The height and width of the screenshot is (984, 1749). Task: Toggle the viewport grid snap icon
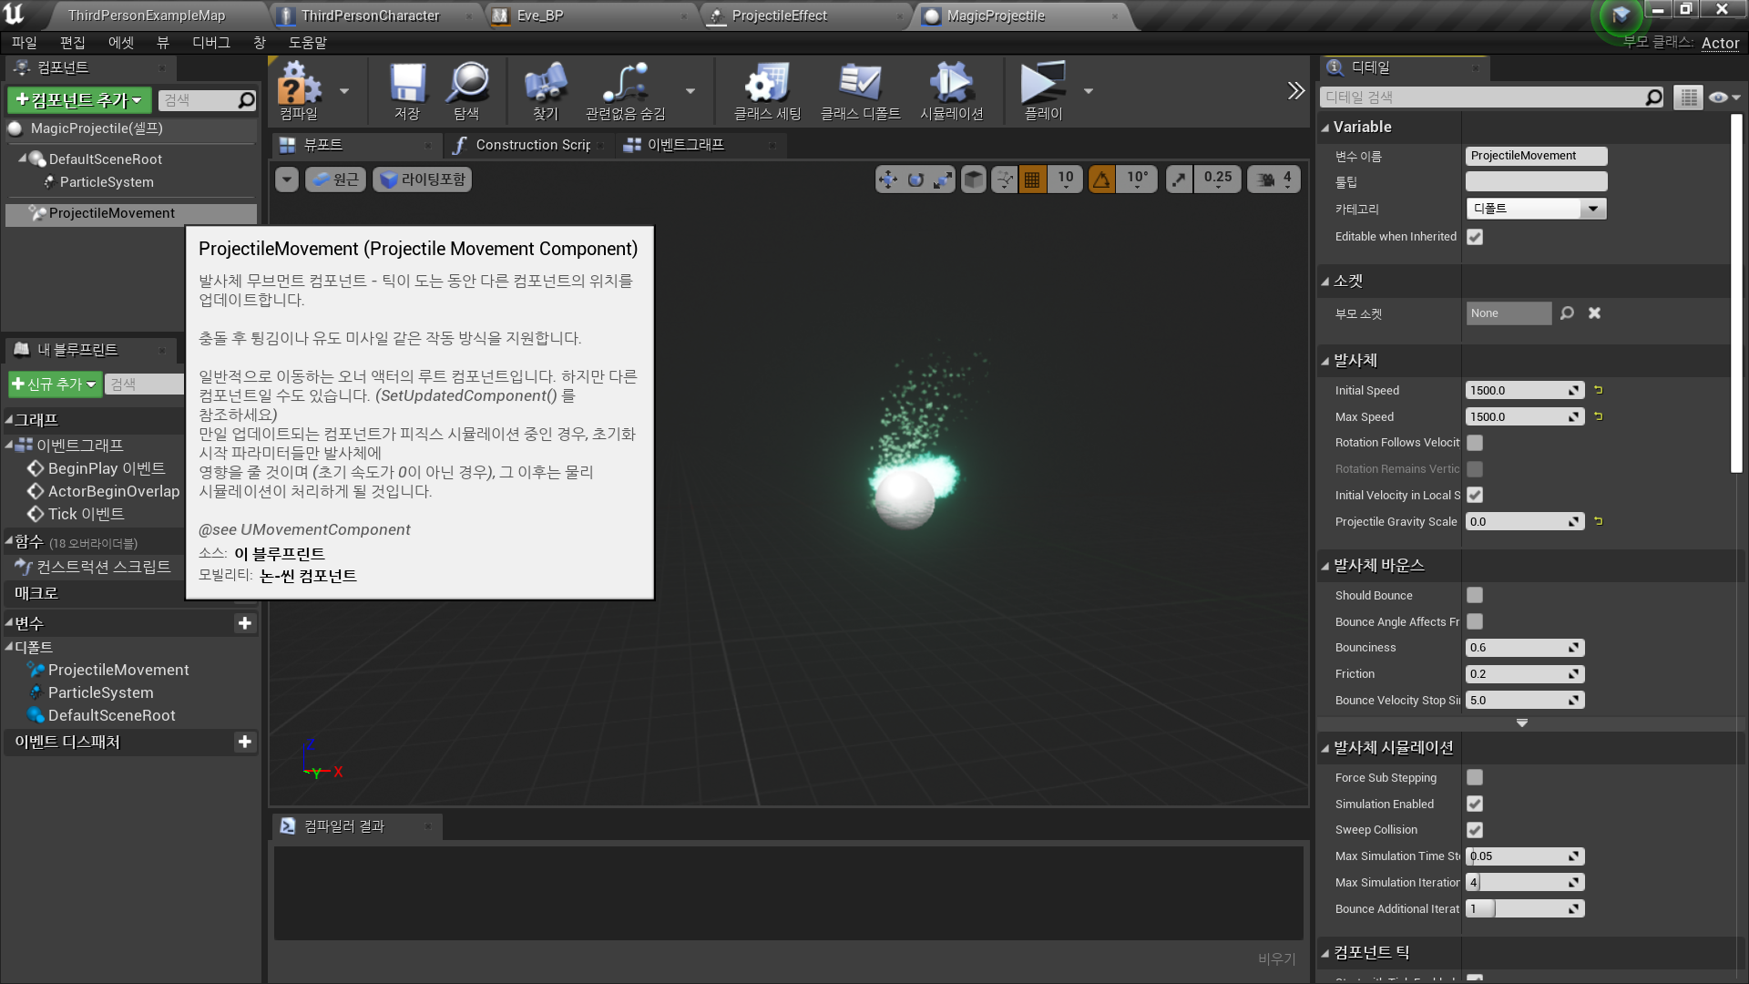[x=1032, y=179]
